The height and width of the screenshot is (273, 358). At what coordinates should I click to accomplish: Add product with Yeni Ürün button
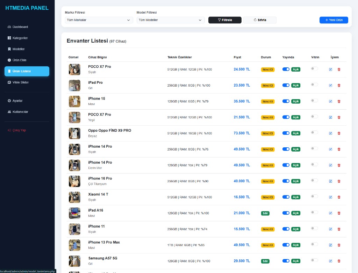pyautogui.click(x=334, y=20)
